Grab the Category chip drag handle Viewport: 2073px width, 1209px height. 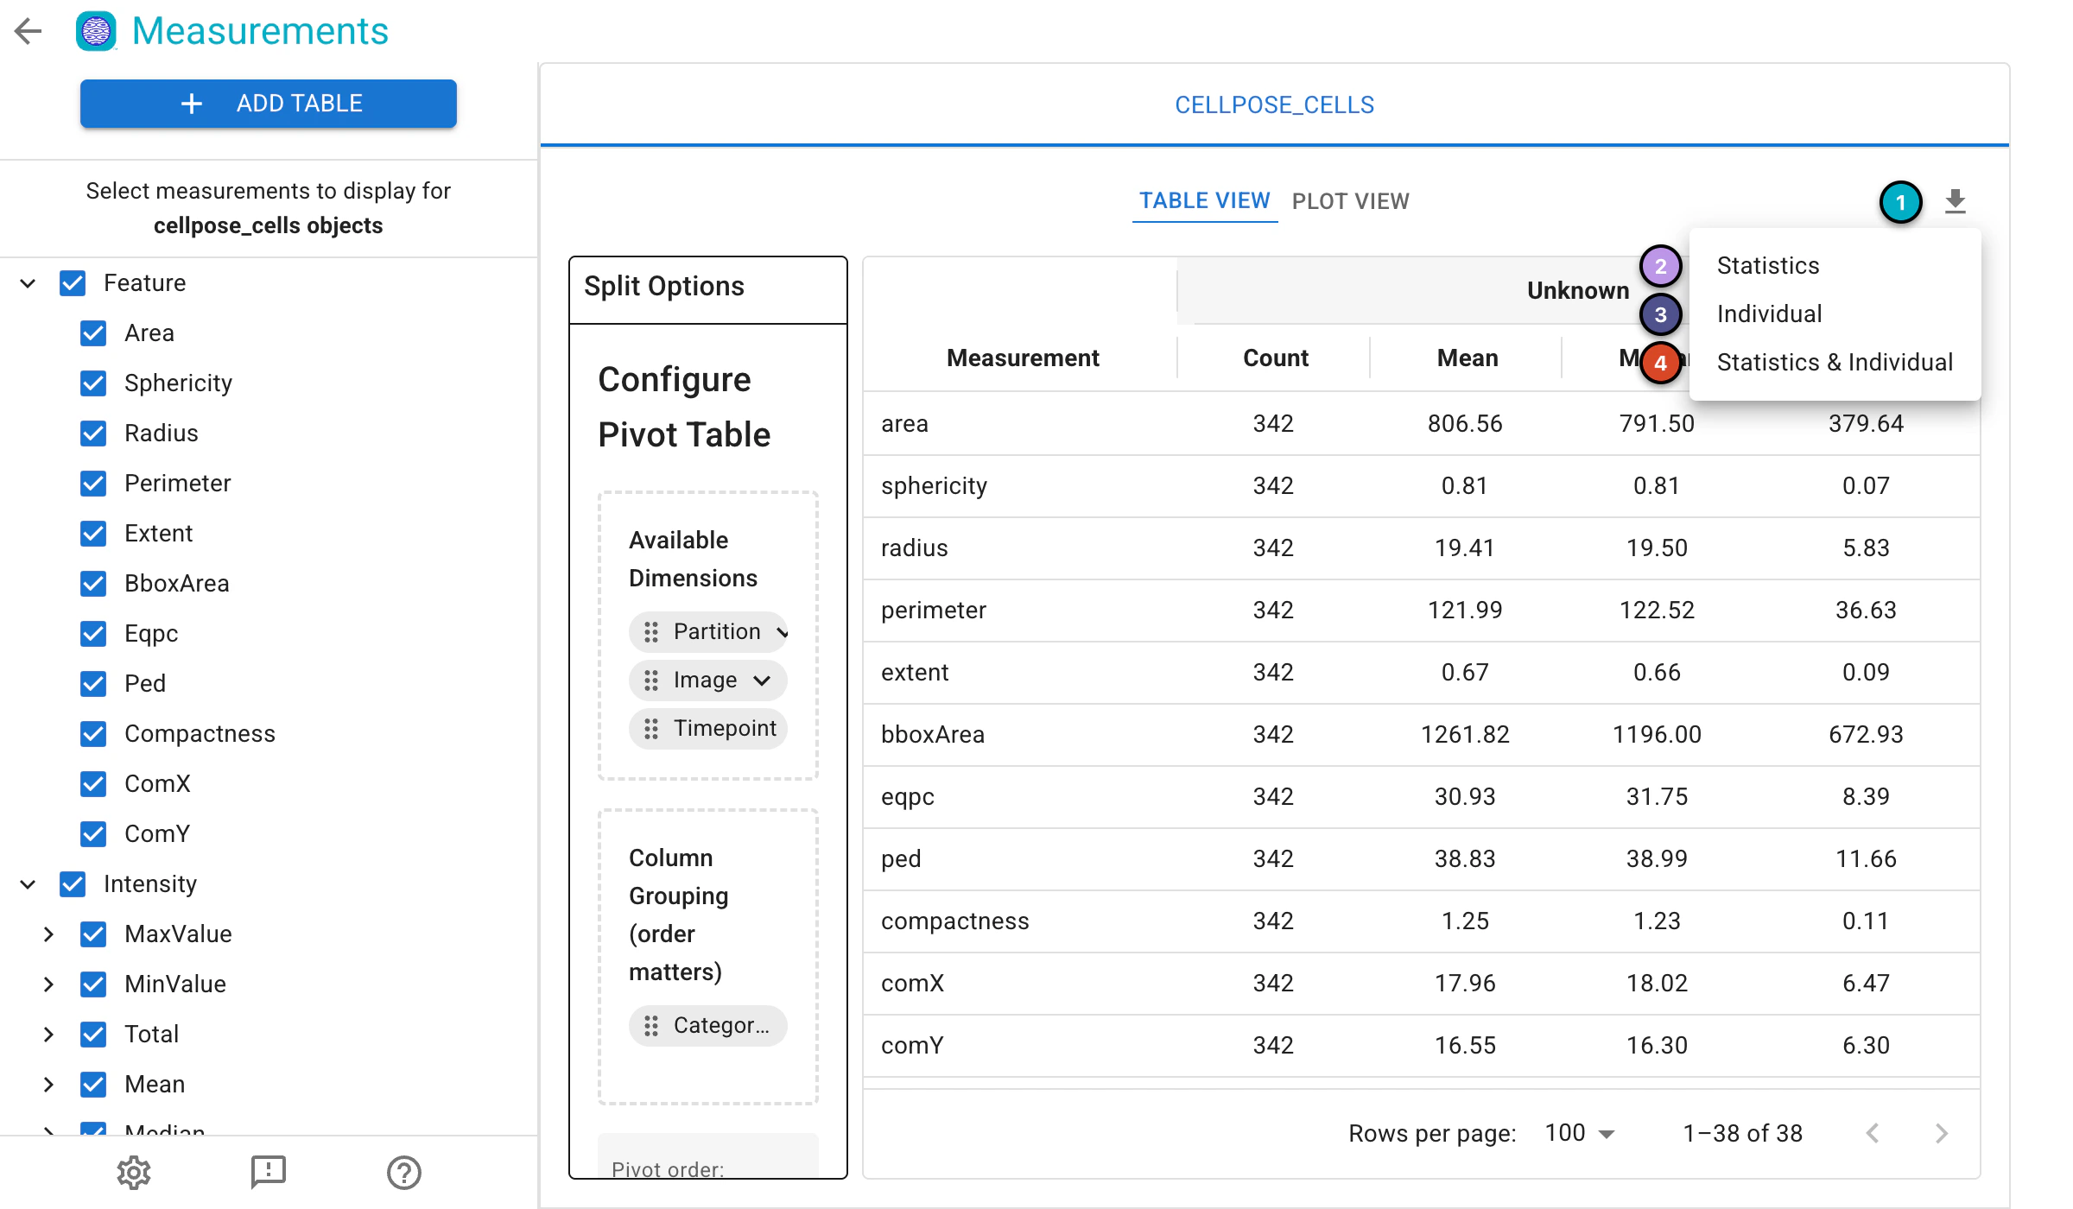(x=651, y=1026)
